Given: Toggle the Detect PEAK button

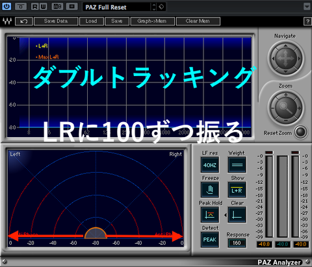Looking at the screenshot, I should coord(210,240).
